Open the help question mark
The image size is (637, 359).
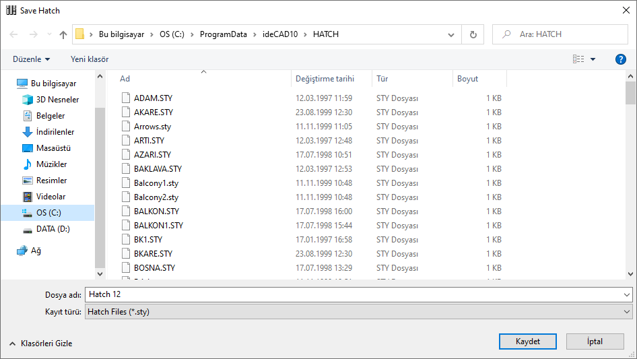click(x=620, y=59)
